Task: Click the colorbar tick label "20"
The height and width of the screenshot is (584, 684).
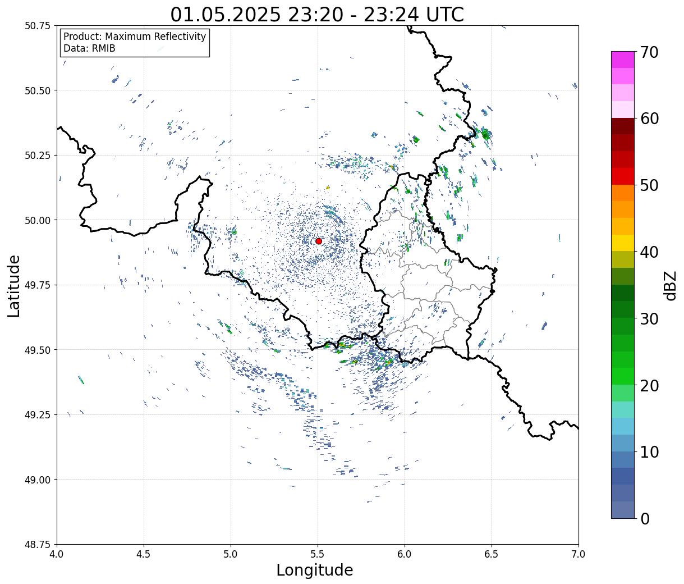Action: tap(649, 386)
